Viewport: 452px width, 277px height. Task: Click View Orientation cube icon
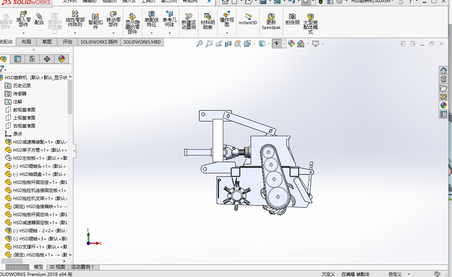click(247, 44)
